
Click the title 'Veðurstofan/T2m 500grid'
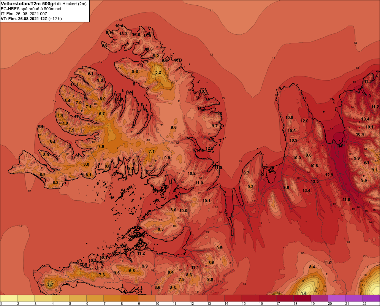pos(31,4)
